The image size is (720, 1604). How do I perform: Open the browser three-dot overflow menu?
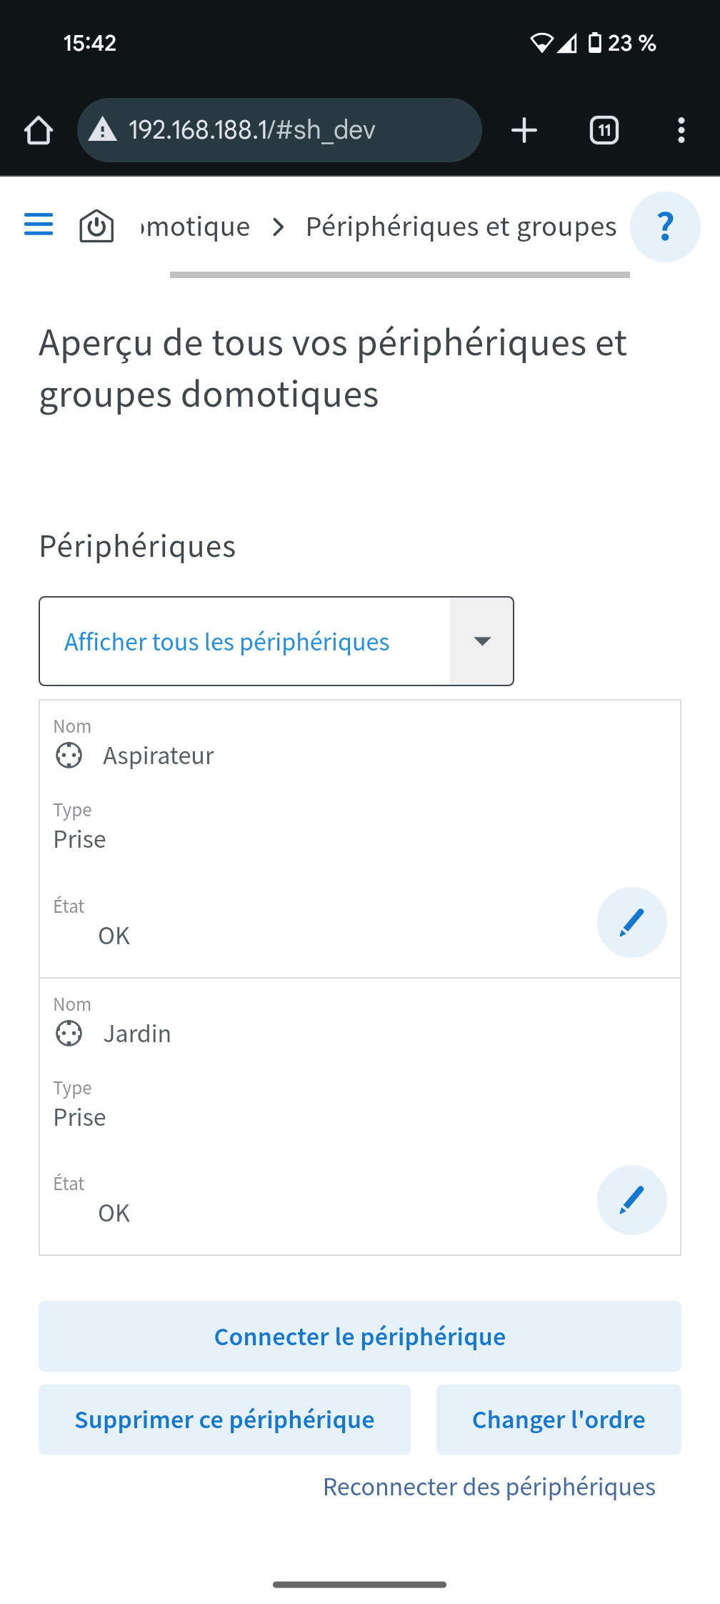(x=681, y=130)
